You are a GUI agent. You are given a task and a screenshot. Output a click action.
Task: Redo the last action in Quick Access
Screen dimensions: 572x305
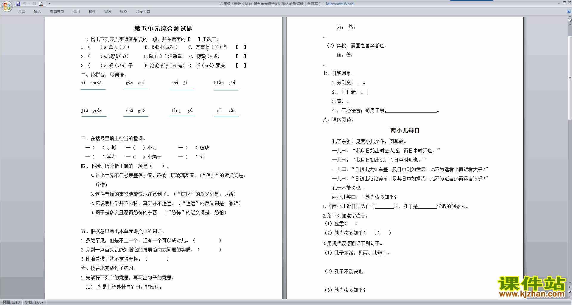(x=34, y=4)
